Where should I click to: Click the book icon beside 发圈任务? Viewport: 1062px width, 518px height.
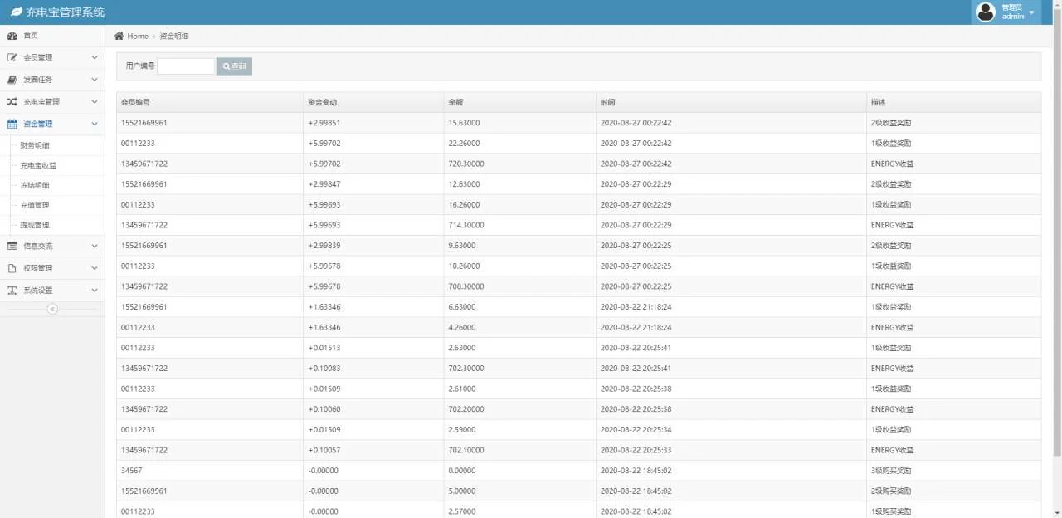click(12, 80)
